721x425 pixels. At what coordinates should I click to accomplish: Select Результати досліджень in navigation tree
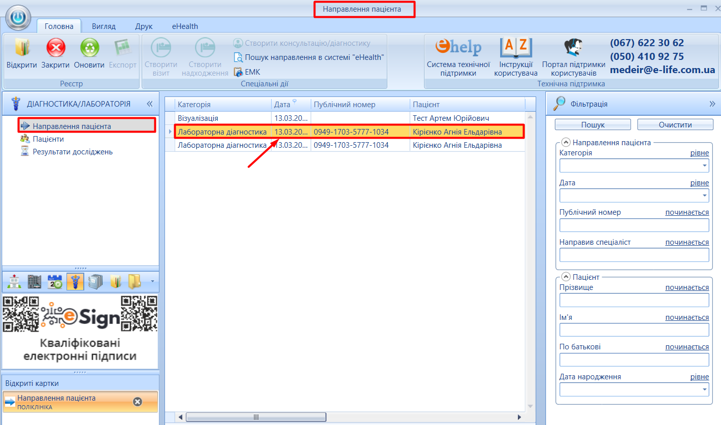click(73, 152)
